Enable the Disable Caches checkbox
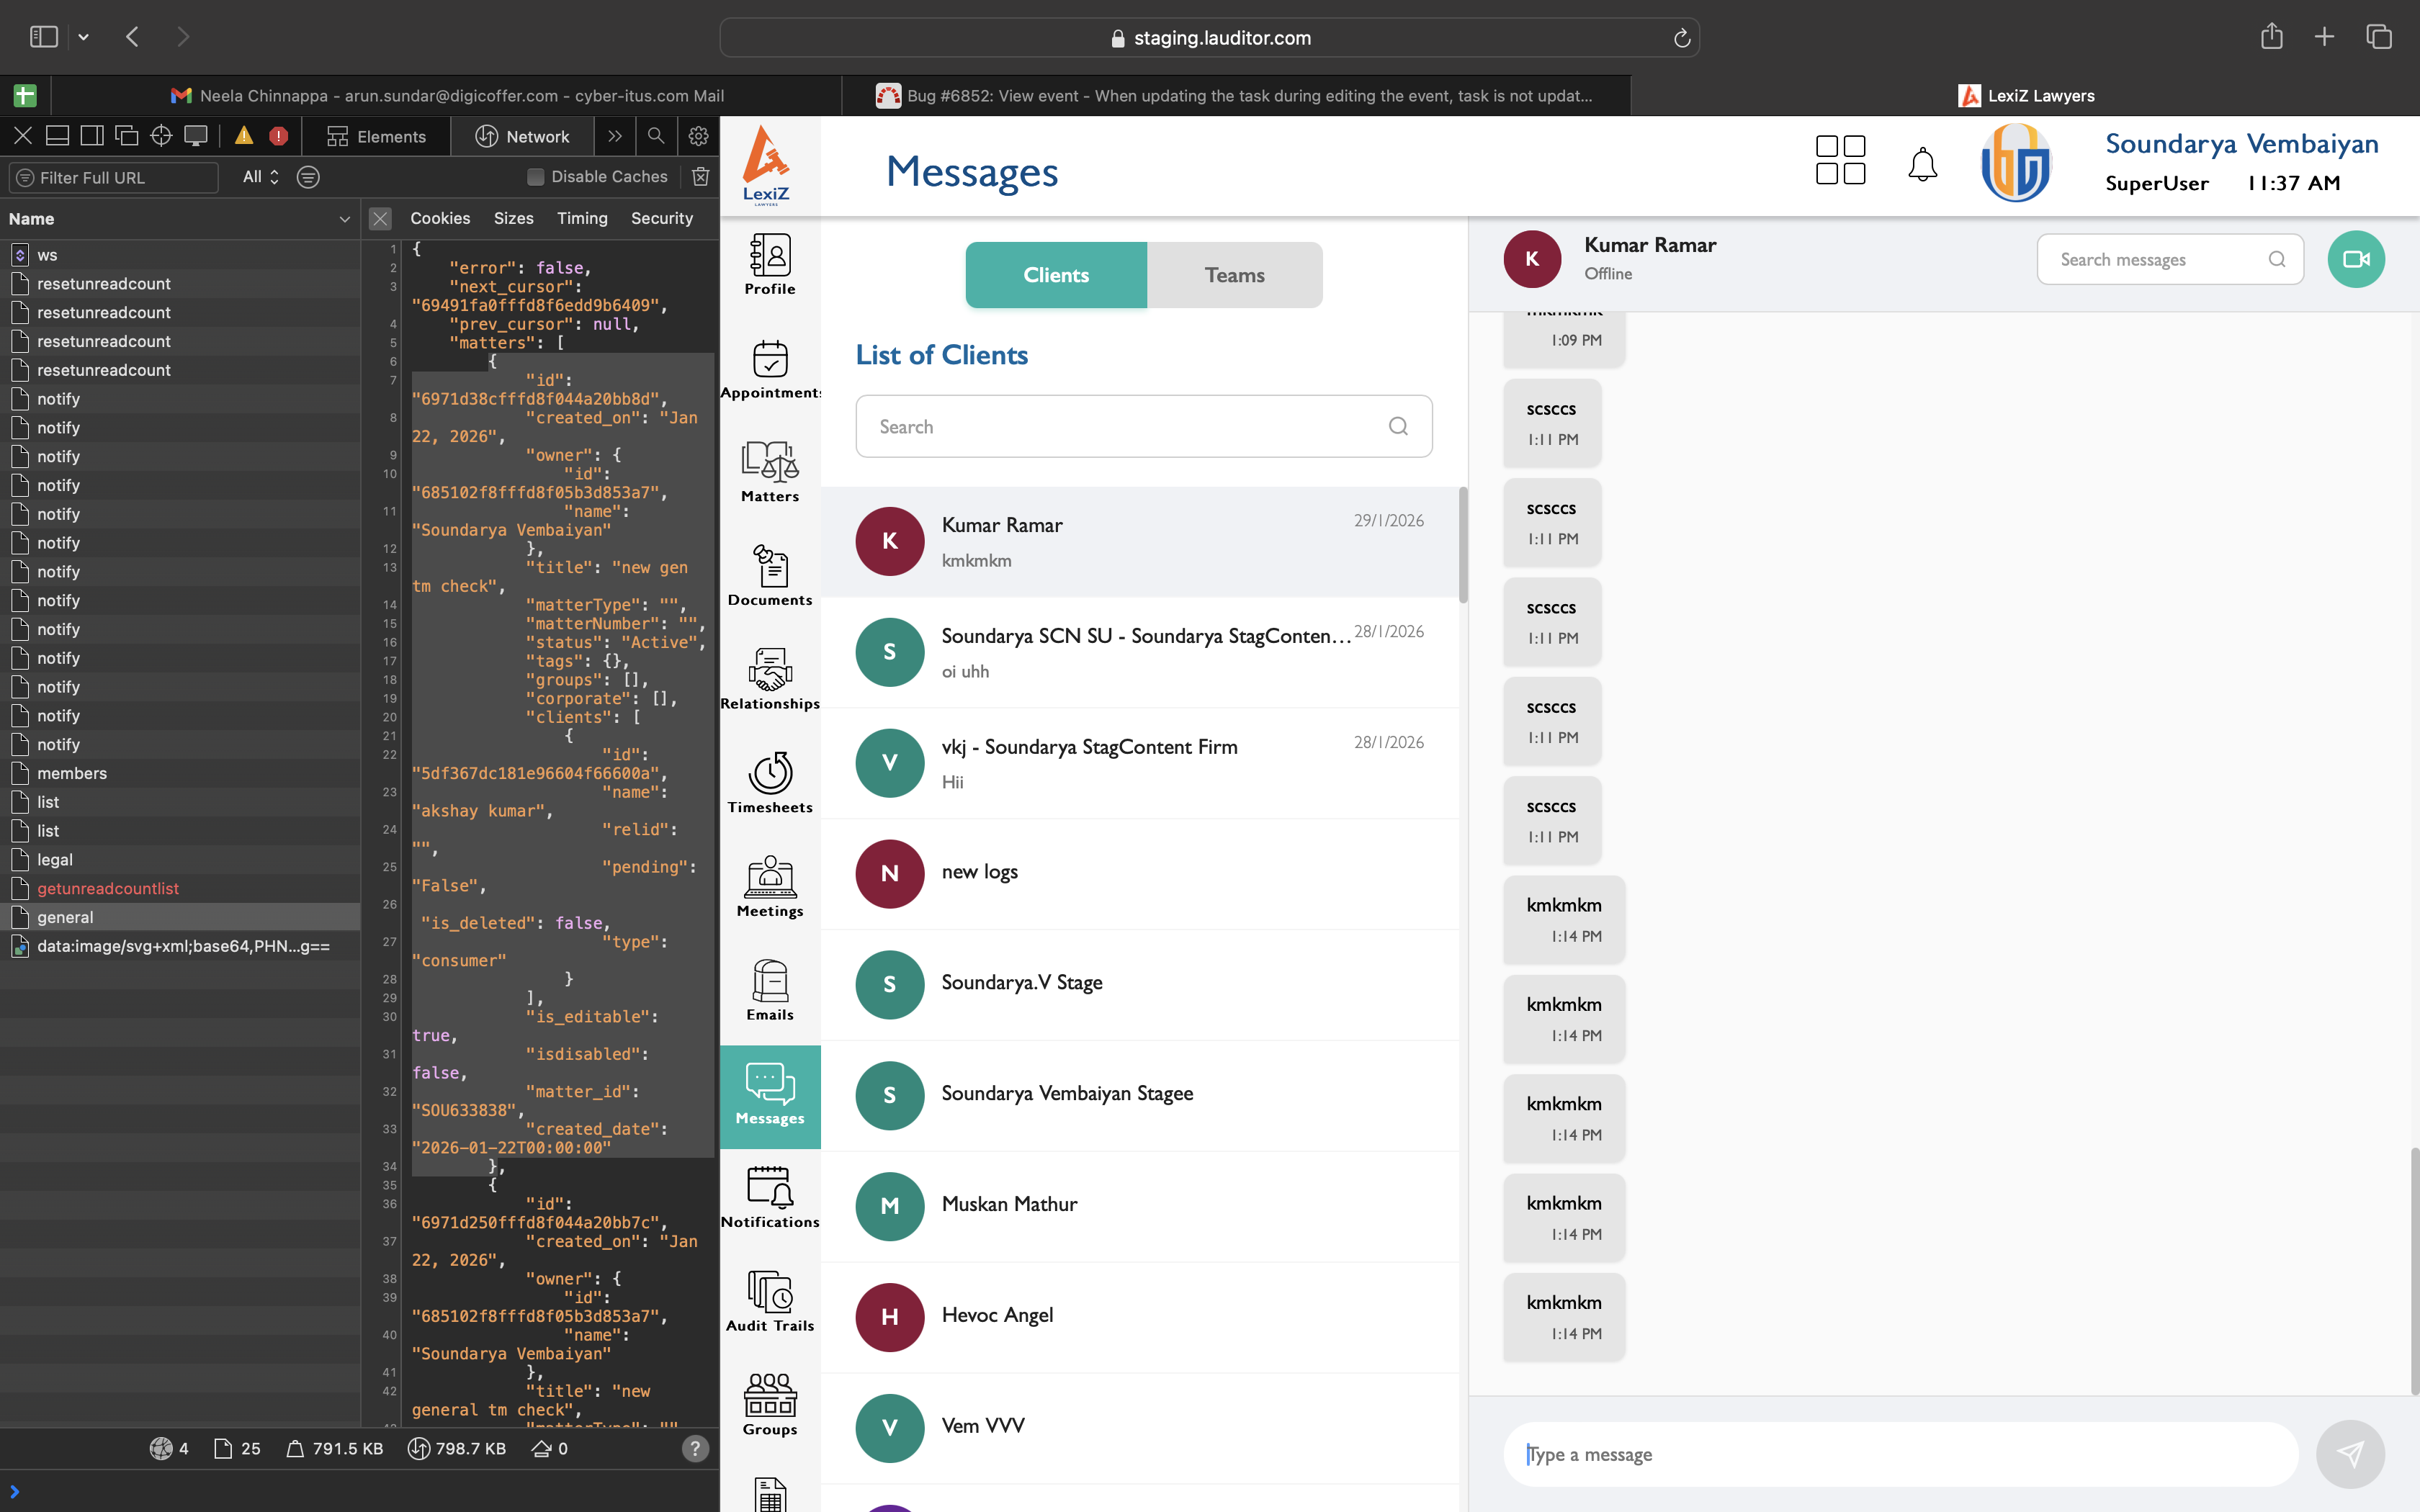 tap(536, 177)
